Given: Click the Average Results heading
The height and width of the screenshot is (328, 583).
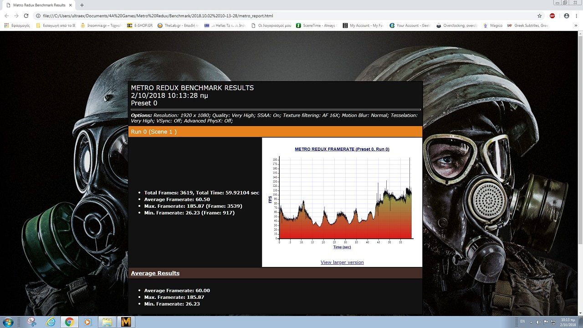Looking at the screenshot, I should [x=155, y=273].
